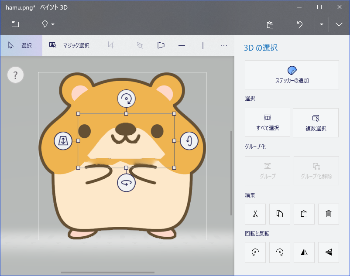Copy the selection
Viewport: 350px width, 276px height.
click(x=279, y=214)
